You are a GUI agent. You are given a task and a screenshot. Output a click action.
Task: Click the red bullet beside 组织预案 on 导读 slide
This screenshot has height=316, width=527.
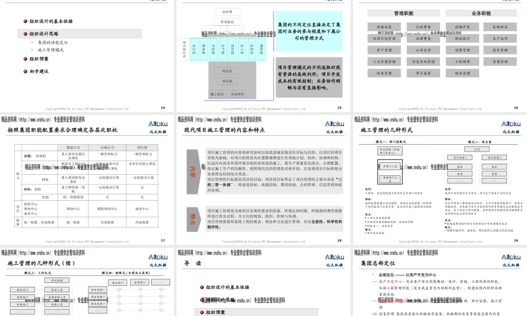point(202,312)
